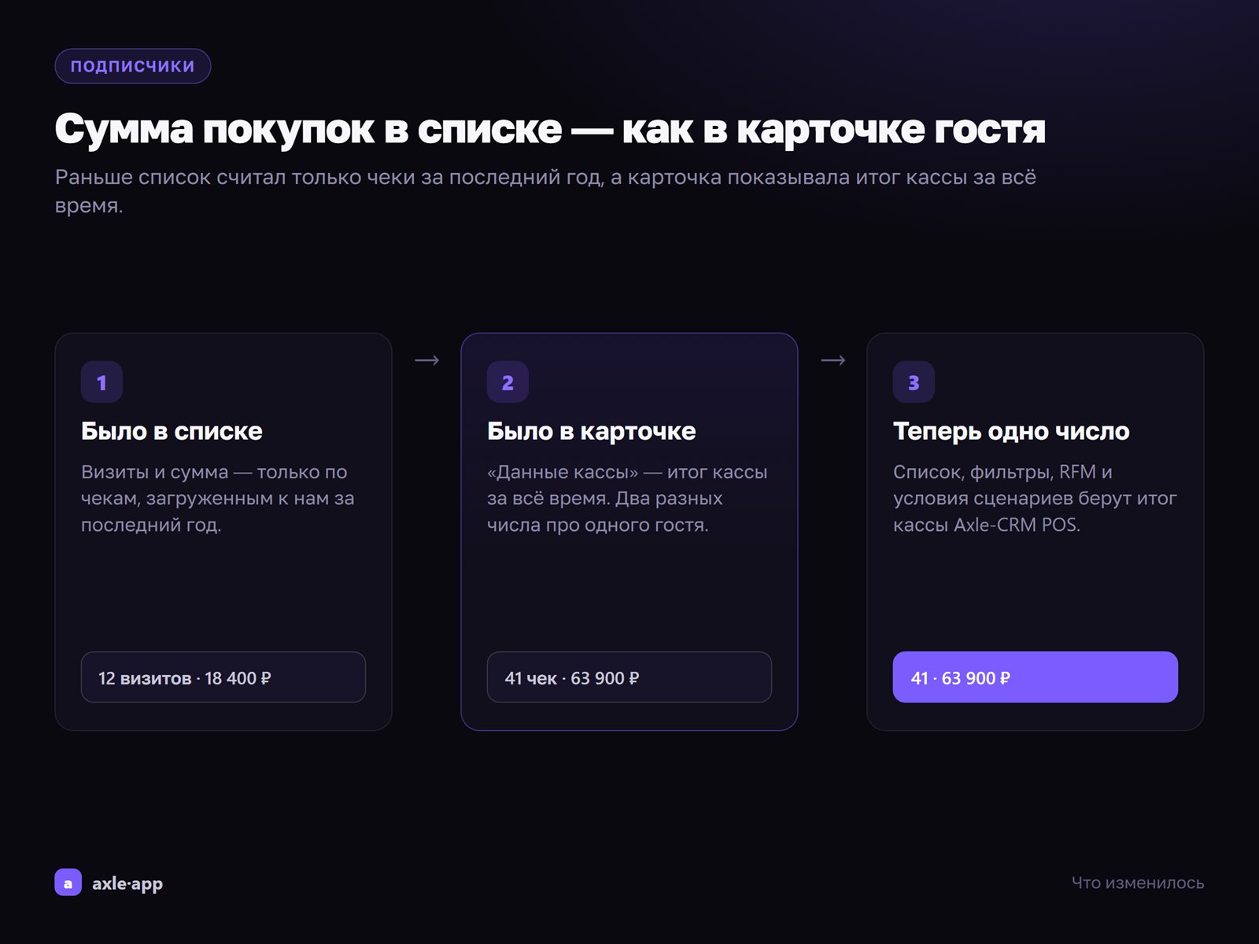1259x944 pixels.
Task: Click the 'Что изменилось' footer label
Action: (x=1138, y=883)
